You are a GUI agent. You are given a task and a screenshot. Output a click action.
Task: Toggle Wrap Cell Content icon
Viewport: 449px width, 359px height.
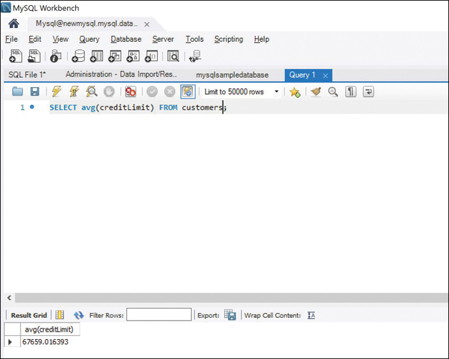click(311, 315)
